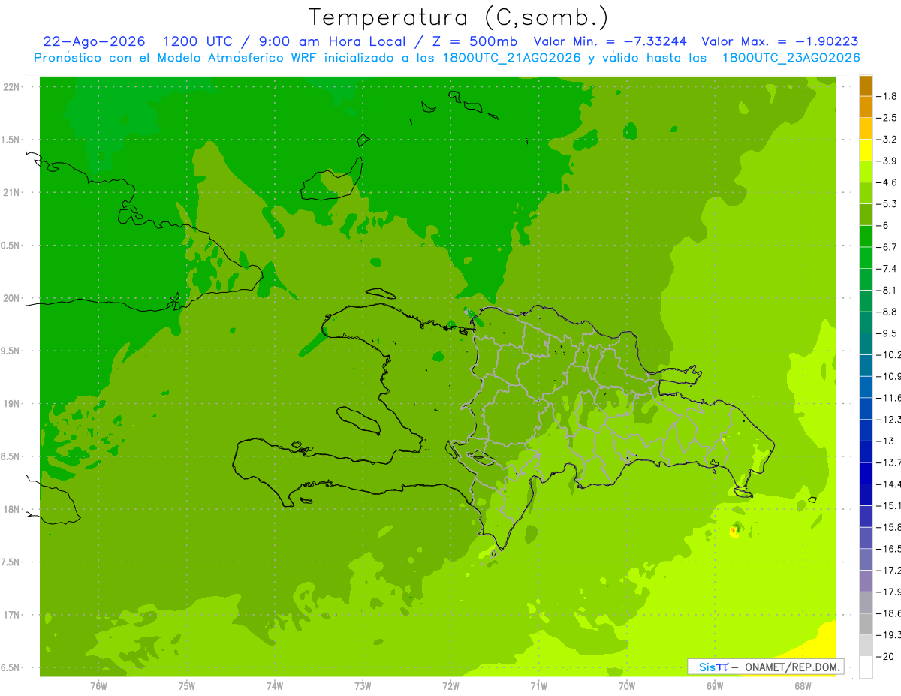The height and width of the screenshot is (696, 901).
Task: Click the '-16.5' colorbar value
Action: pyautogui.click(x=888, y=549)
